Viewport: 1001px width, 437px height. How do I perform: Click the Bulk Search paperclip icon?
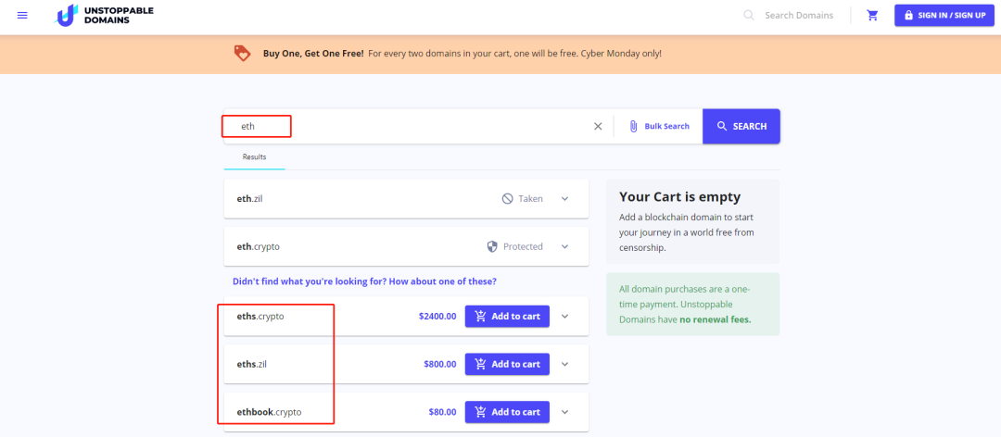click(x=634, y=126)
